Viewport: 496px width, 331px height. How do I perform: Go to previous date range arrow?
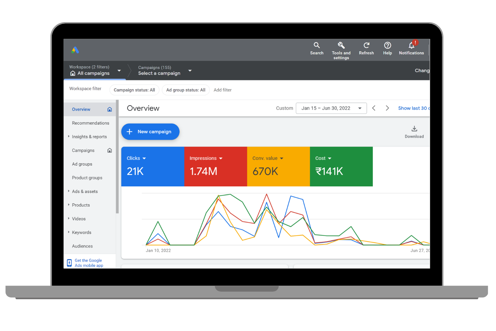[374, 108]
